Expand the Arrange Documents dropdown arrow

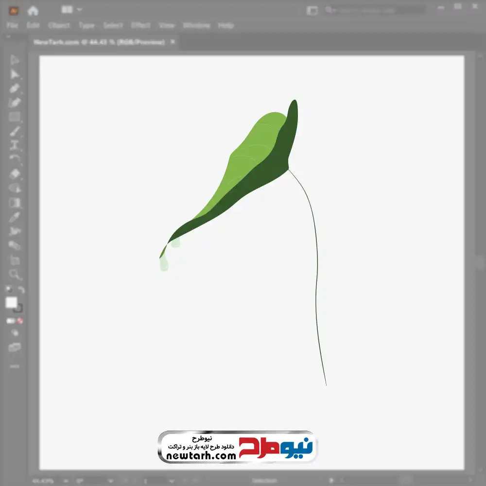(79, 10)
